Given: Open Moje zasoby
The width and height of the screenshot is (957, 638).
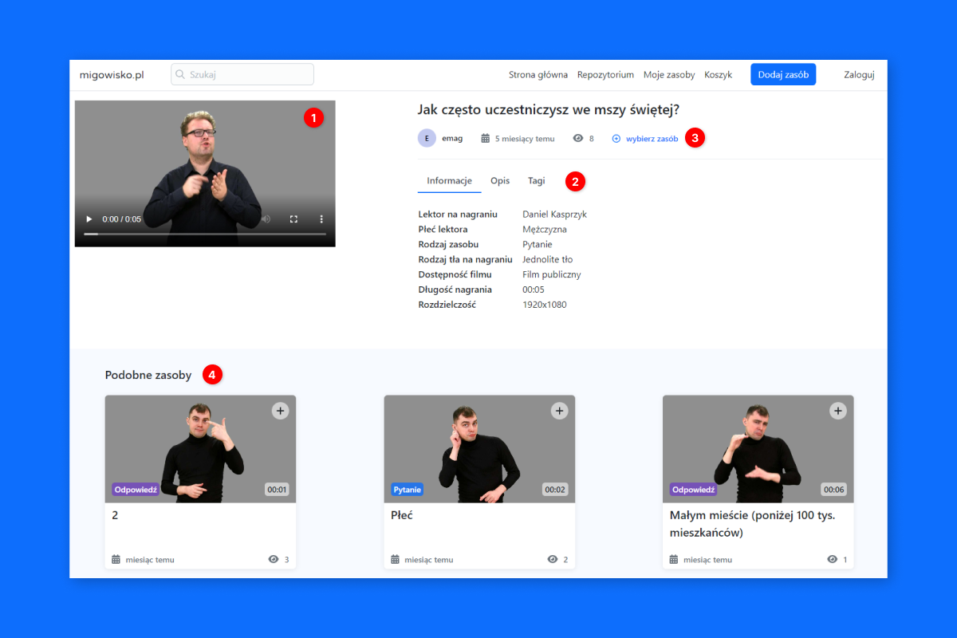Looking at the screenshot, I should (669, 75).
